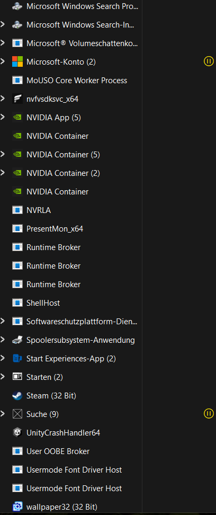Click the Start Experiences-App blue icon
The image size is (216, 515).
point(17,358)
